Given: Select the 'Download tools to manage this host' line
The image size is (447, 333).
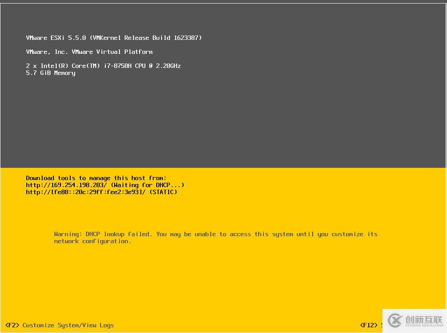Looking at the screenshot, I should coord(96,178).
